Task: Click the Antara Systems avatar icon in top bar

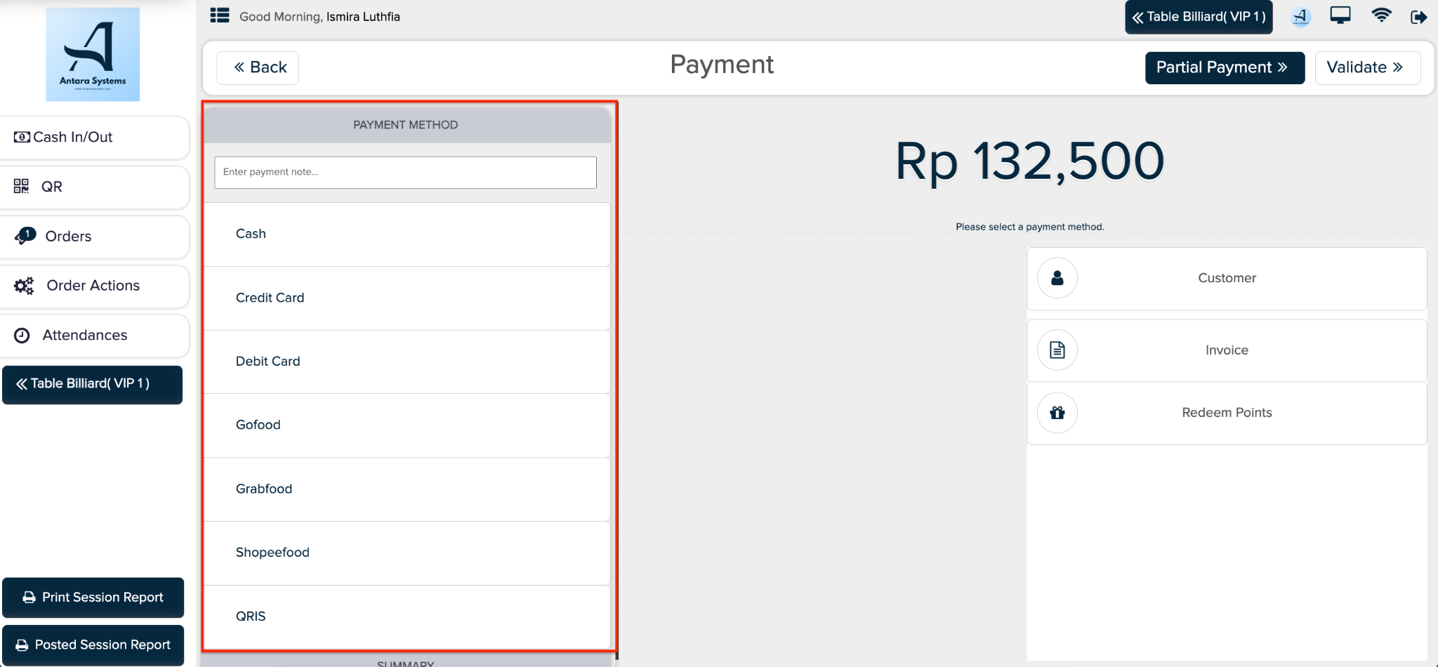Action: click(1300, 17)
